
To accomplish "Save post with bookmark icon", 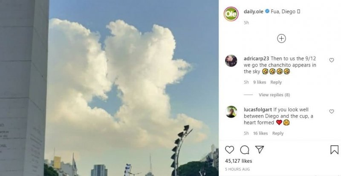I will point(334,150).
